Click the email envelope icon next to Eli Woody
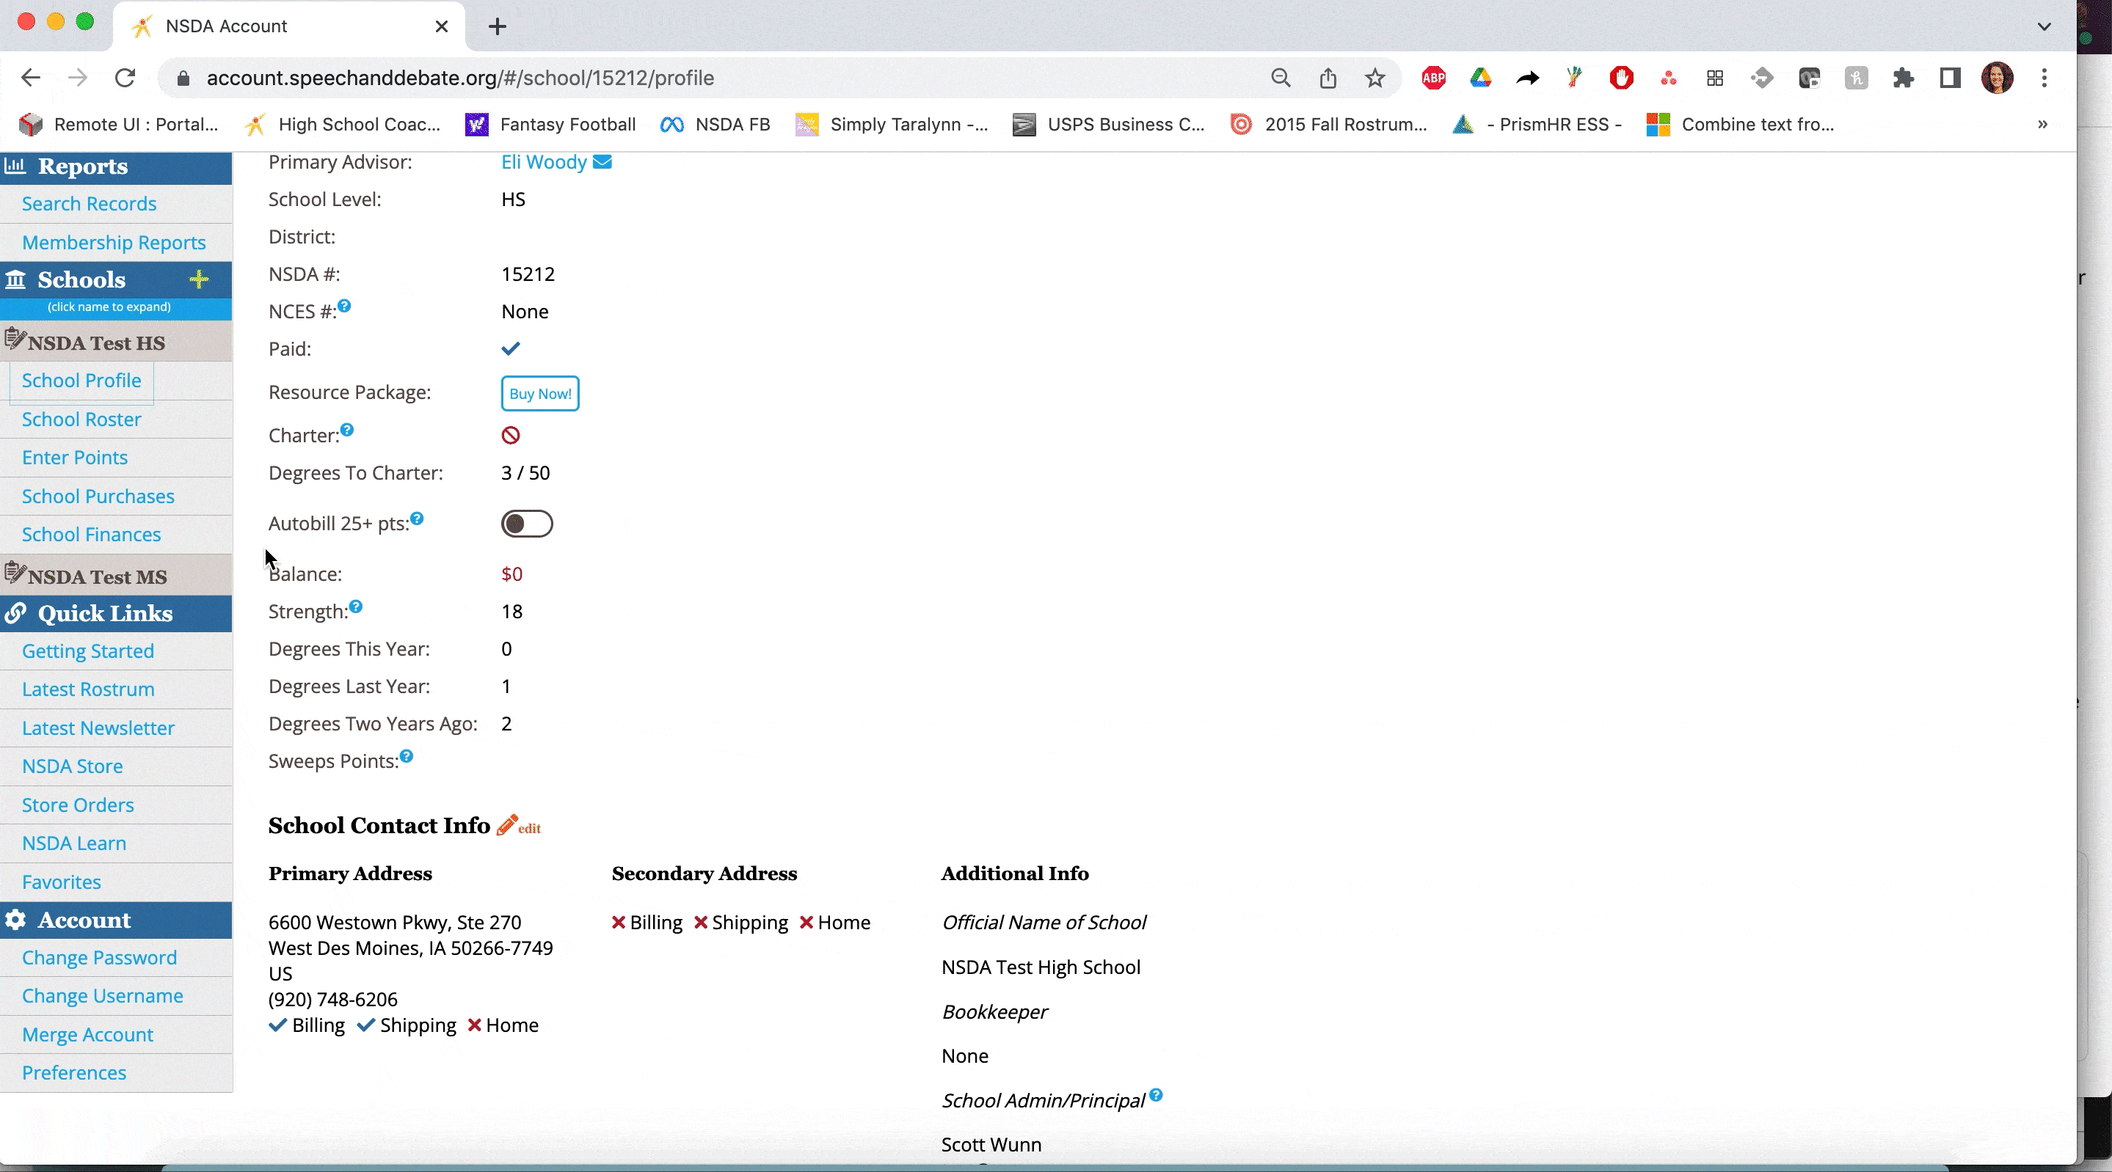 tap(602, 161)
